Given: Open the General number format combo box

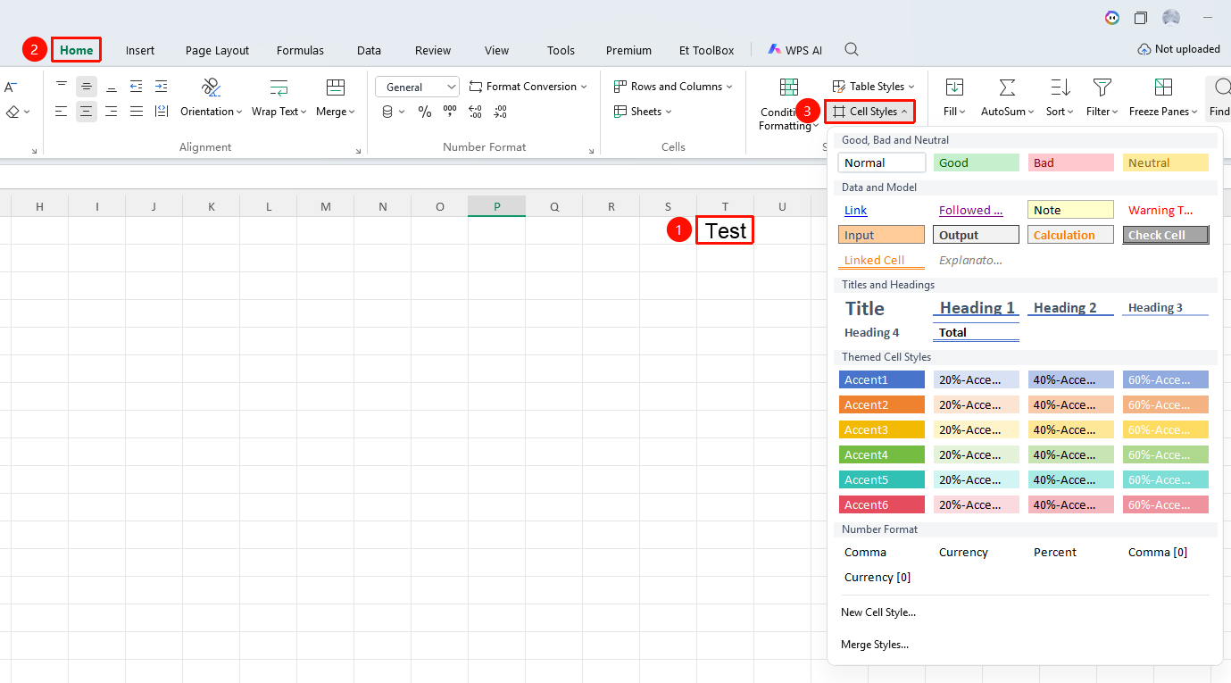Looking at the screenshot, I should coord(417,87).
